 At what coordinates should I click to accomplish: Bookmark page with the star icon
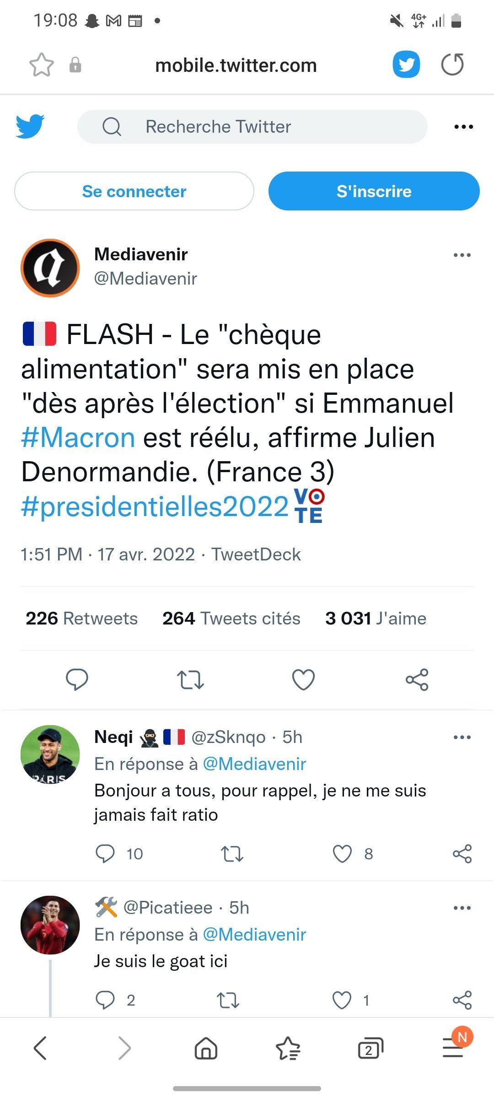(x=42, y=65)
